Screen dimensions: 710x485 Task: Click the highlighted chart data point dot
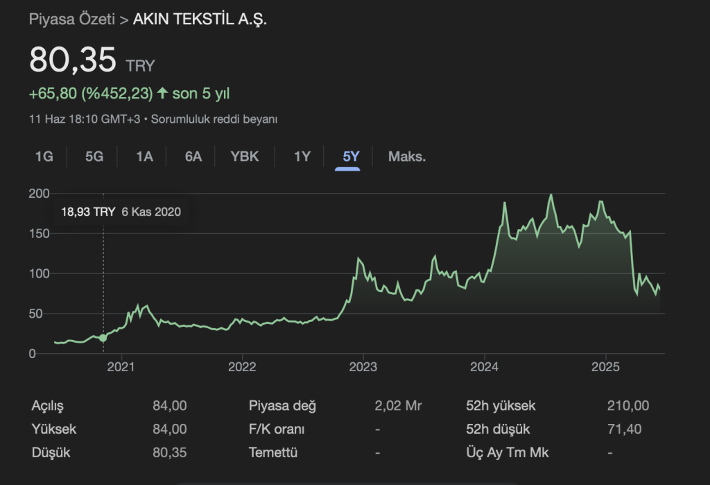pos(103,338)
